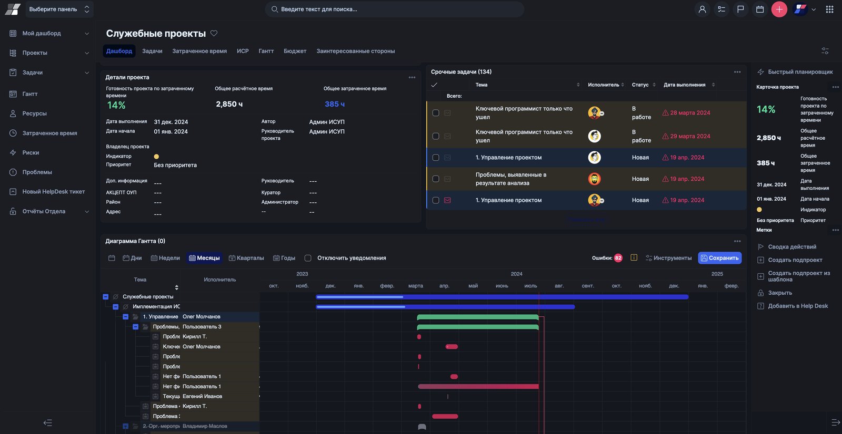The height and width of the screenshot is (434, 842).
Task: Click the heart favorite icon next to project title
Action: tap(214, 33)
